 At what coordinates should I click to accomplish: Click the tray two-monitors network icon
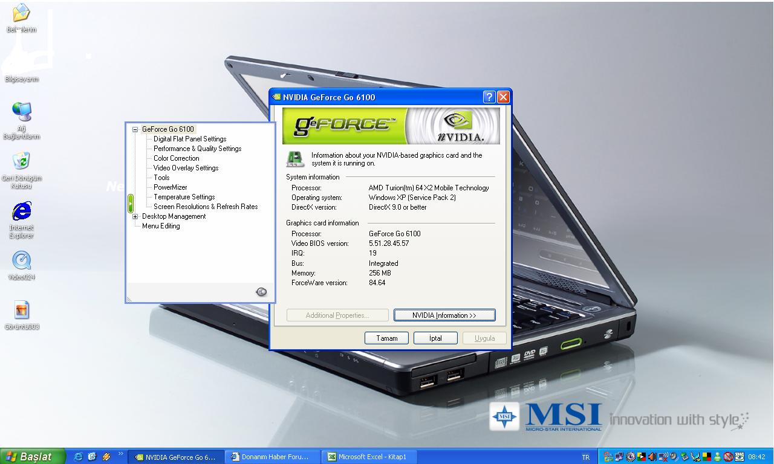tap(619, 457)
